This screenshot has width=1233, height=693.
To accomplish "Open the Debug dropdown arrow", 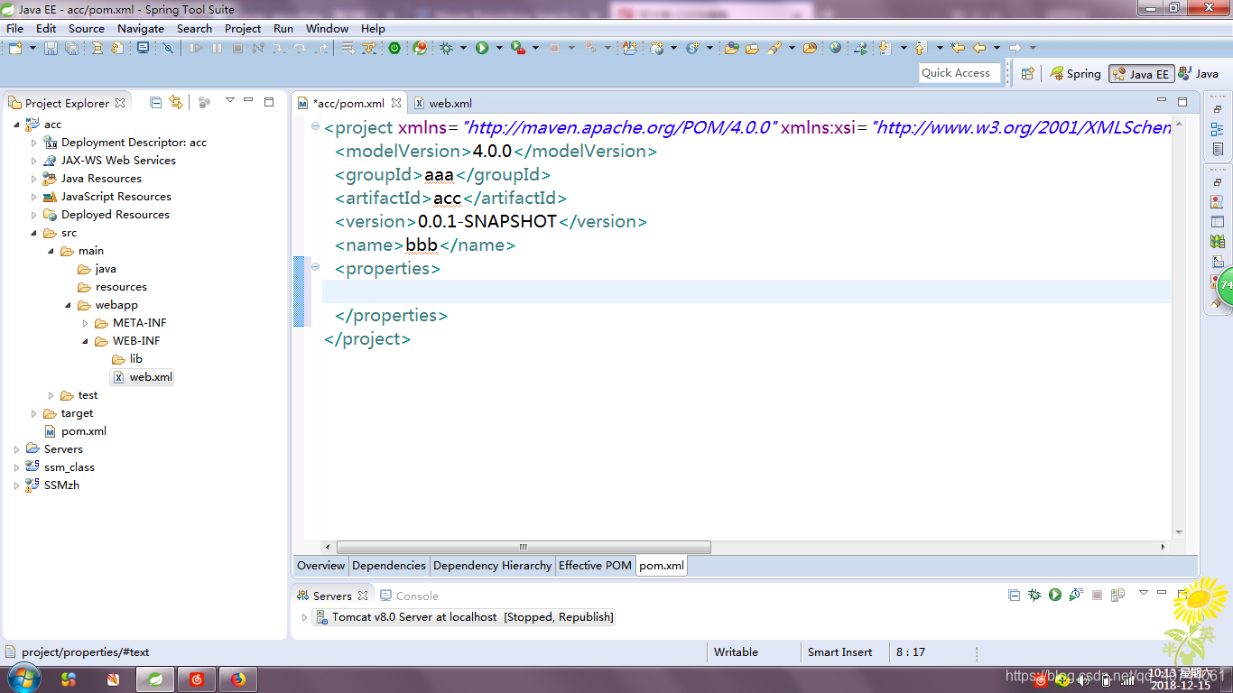I will point(463,48).
